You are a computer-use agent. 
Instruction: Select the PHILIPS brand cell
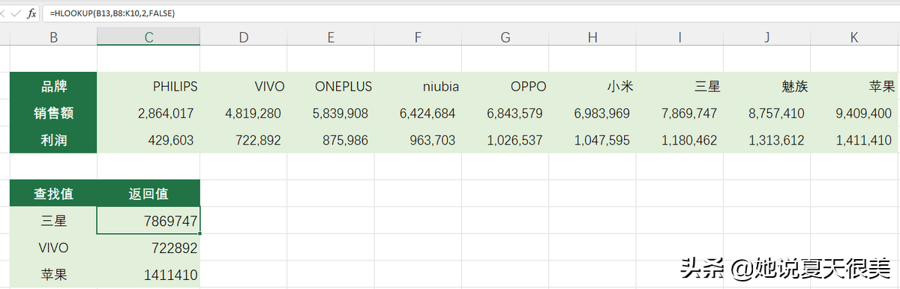click(148, 86)
